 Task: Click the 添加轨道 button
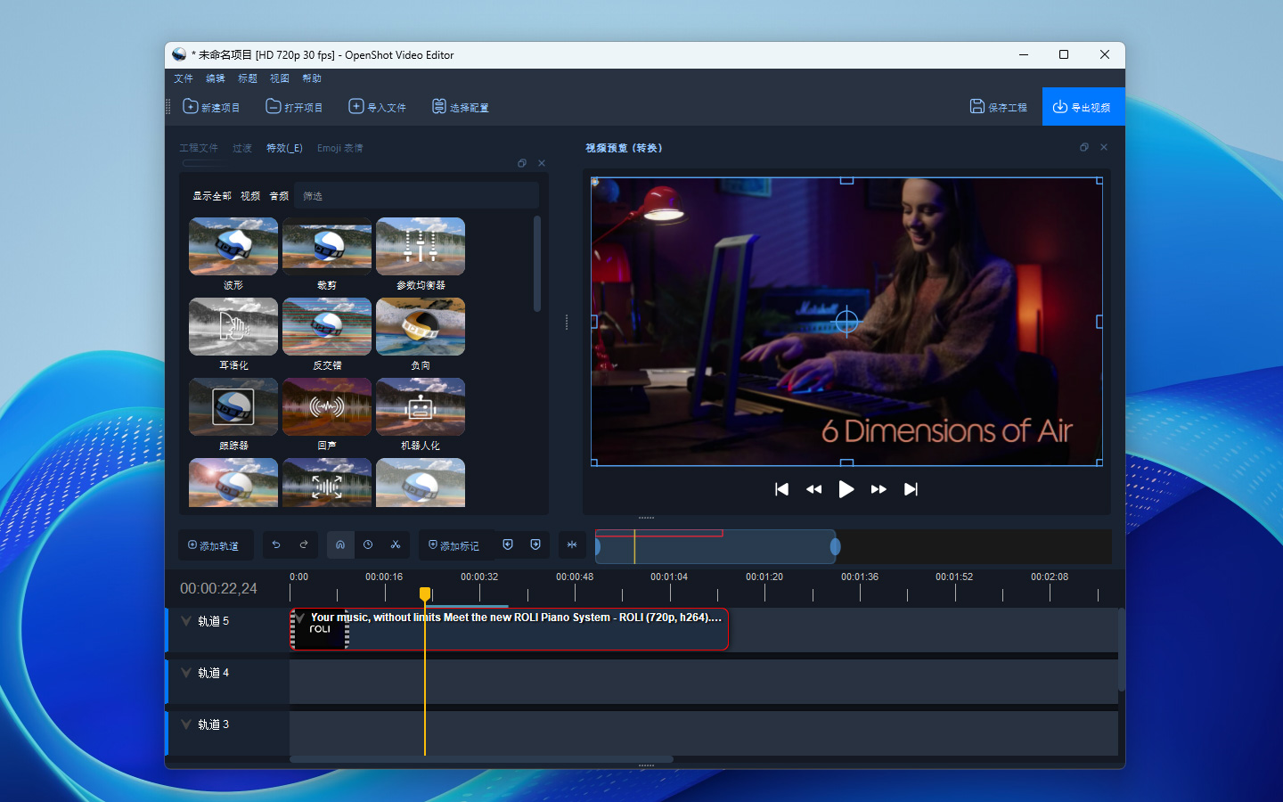(x=214, y=545)
